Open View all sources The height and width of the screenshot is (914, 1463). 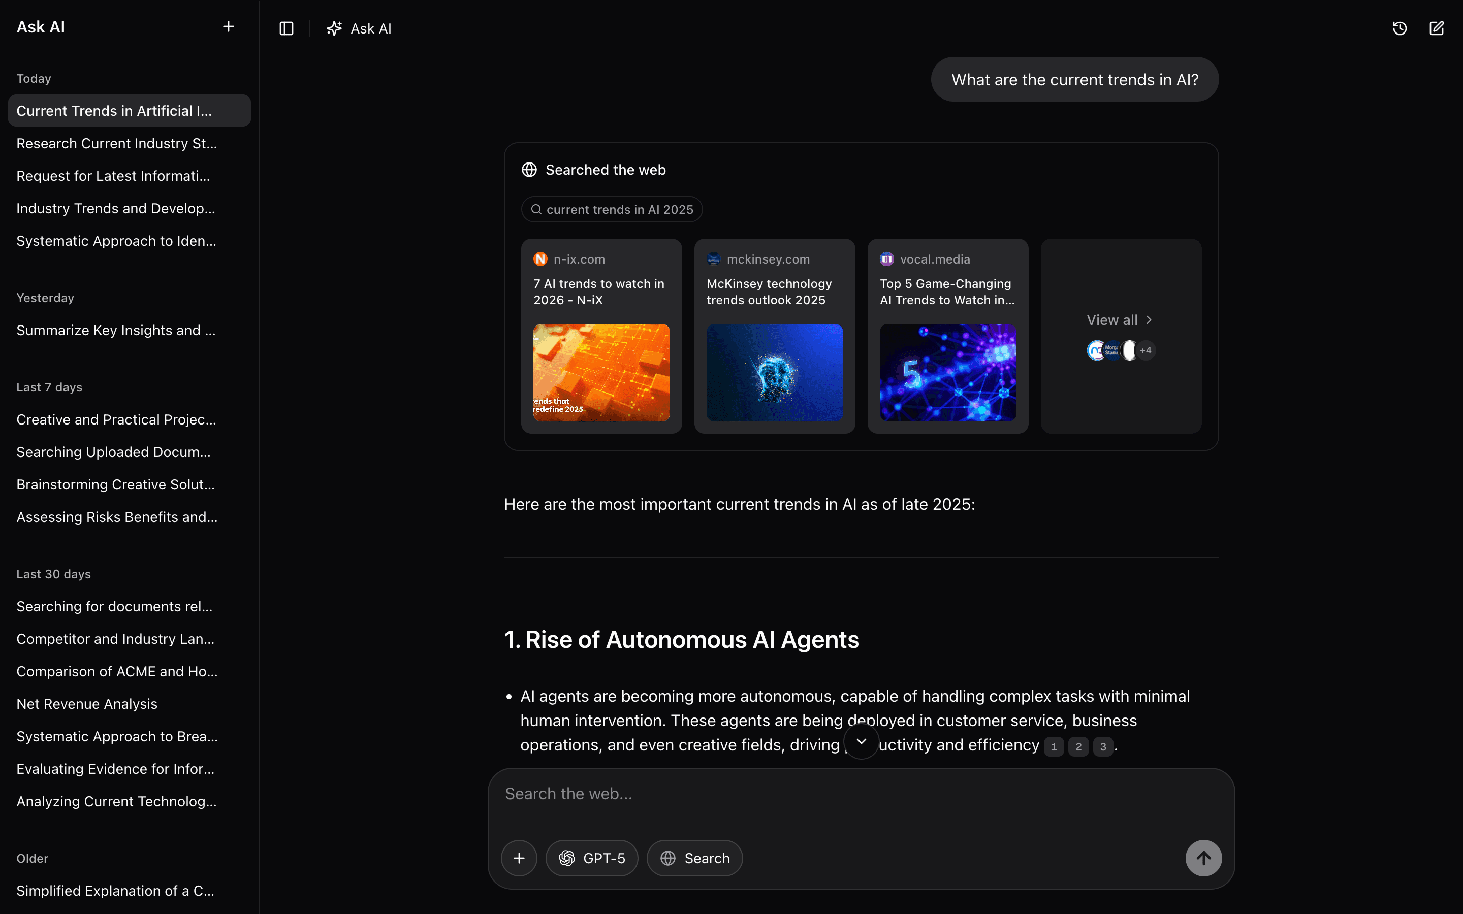pyautogui.click(x=1119, y=320)
